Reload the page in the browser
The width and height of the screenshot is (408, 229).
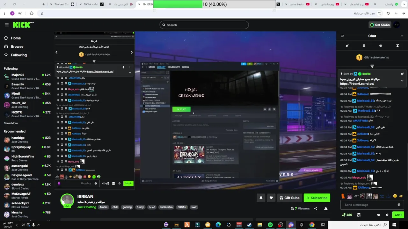388,13
